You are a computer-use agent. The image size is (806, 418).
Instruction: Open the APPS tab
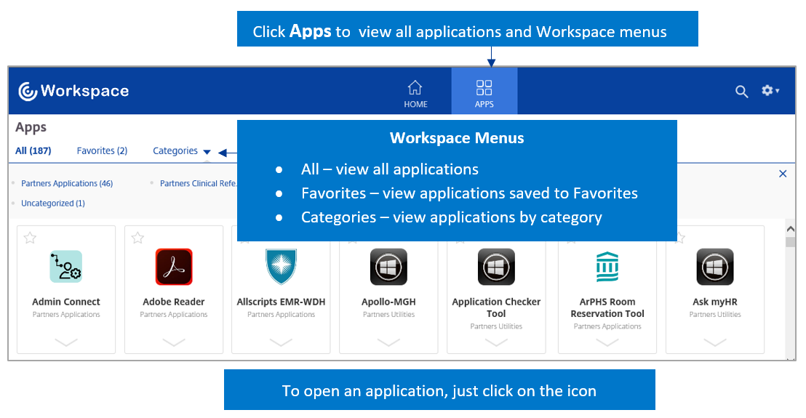[x=484, y=92]
